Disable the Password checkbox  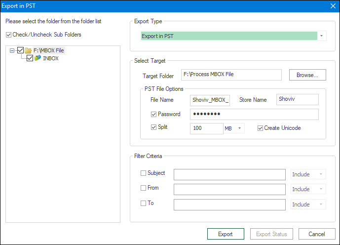153,115
